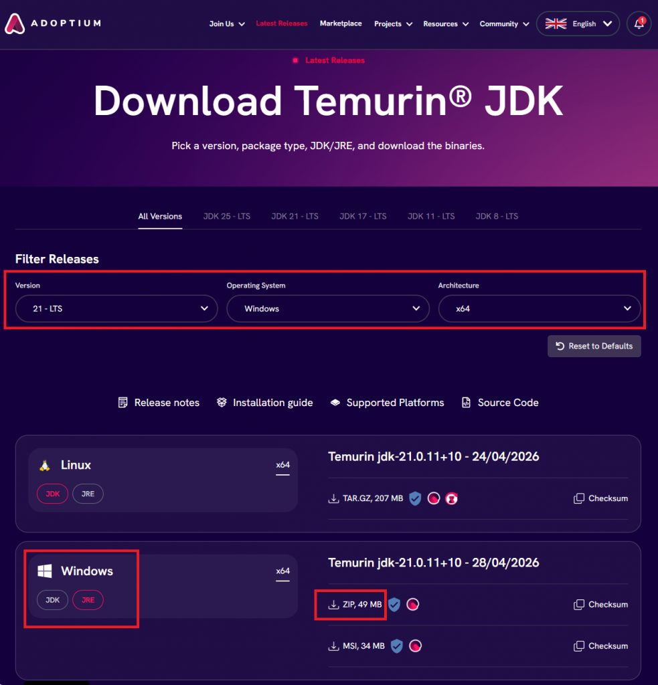Click the ADOPTIUM wordmark text
Screen dimensions: 658x685
coord(66,23)
